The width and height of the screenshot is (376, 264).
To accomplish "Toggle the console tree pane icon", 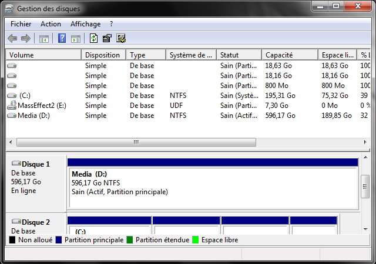I will pyautogui.click(x=43, y=39).
